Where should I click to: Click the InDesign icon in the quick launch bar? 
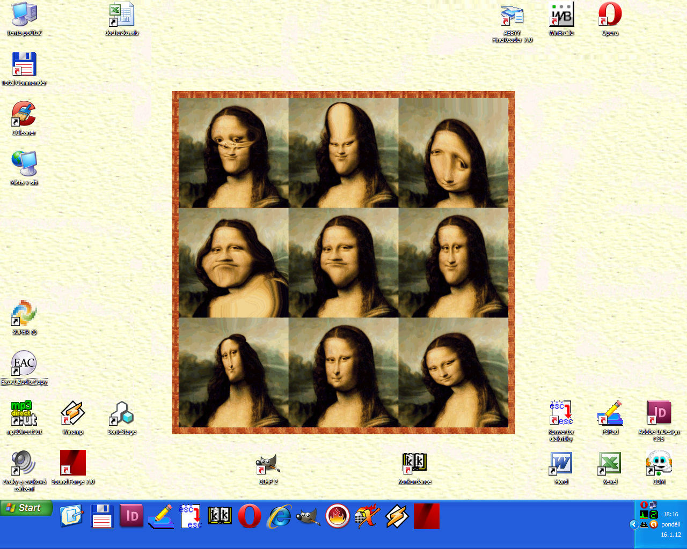click(131, 516)
